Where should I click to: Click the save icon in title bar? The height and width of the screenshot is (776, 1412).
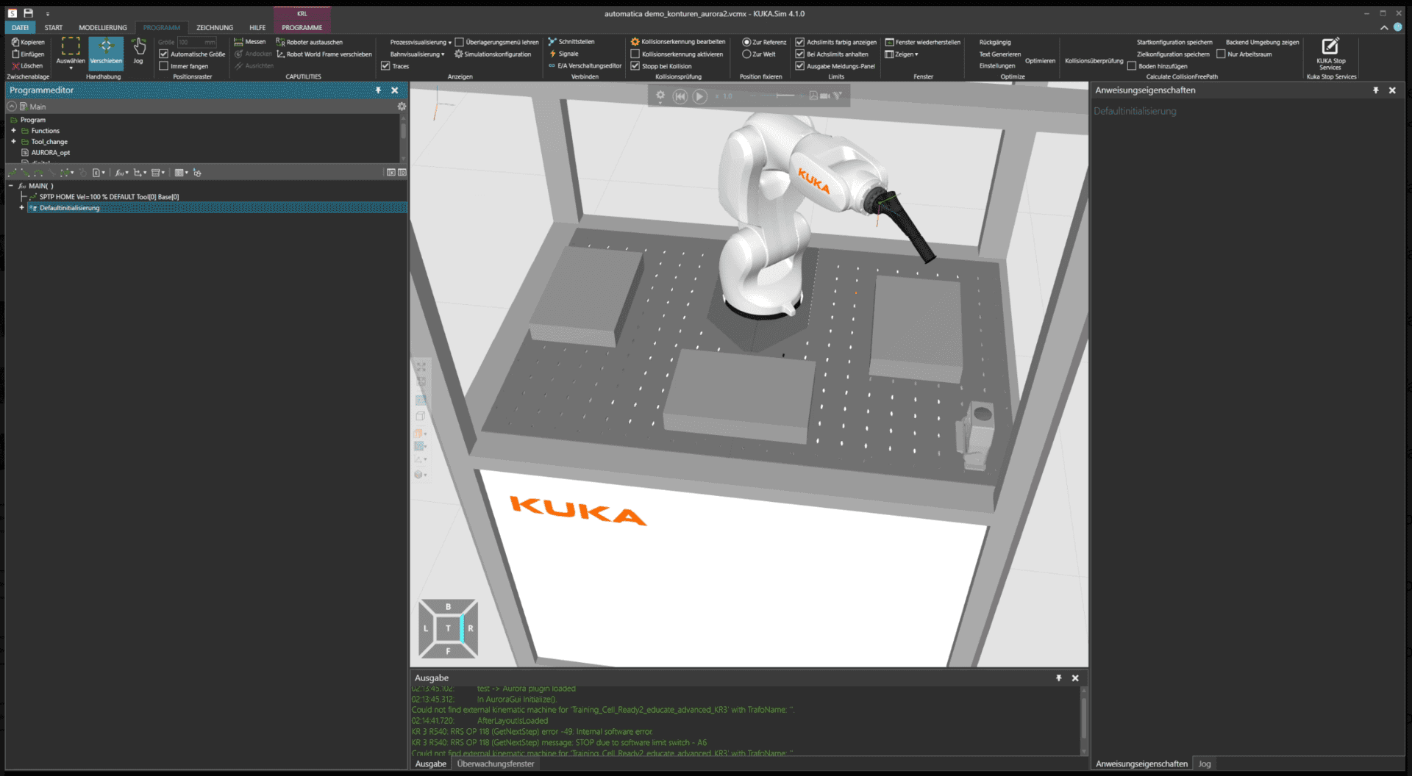click(x=28, y=13)
